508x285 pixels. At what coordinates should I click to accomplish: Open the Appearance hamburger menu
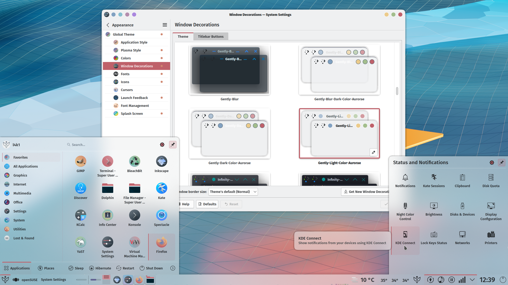(x=165, y=25)
